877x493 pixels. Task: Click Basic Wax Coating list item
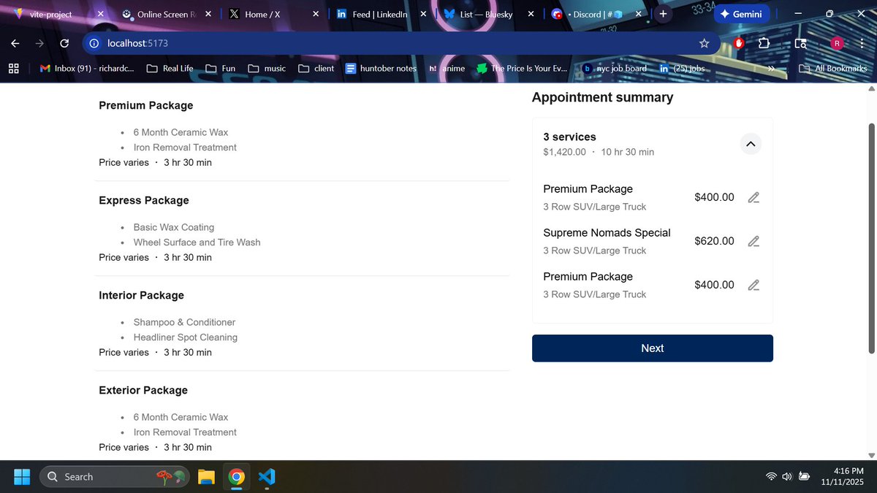click(173, 227)
